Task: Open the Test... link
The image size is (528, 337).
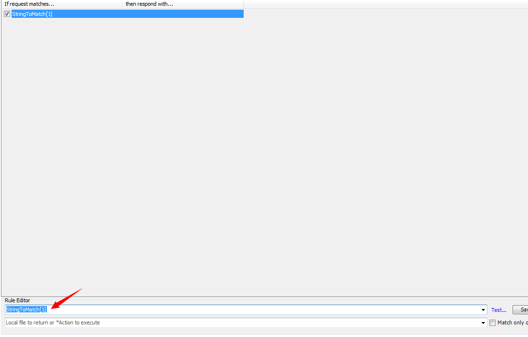Action: (499, 310)
